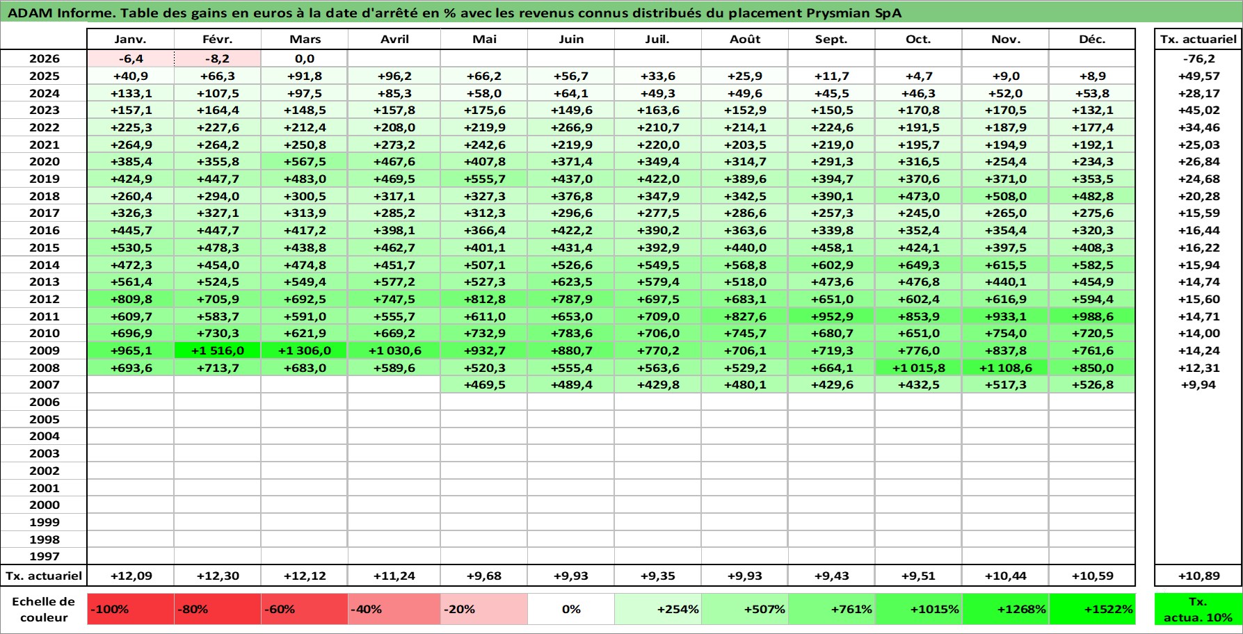Click the +10,59 cell in bottom row
This screenshot has width=1243, height=634.
[x=1092, y=576]
